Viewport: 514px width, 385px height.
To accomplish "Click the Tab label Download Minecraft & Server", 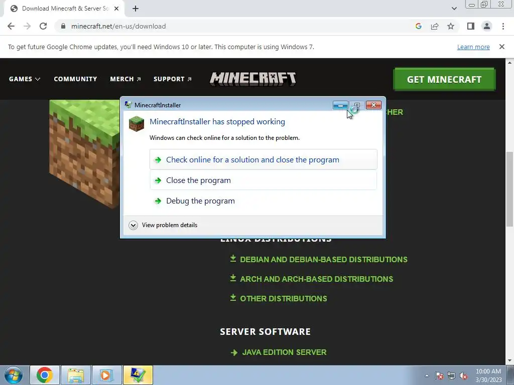I will (65, 9).
